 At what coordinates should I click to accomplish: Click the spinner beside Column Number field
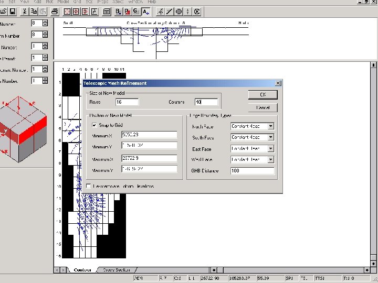point(45,35)
